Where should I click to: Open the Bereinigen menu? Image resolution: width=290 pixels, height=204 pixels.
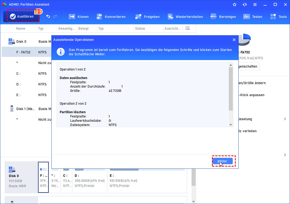tap(223, 17)
